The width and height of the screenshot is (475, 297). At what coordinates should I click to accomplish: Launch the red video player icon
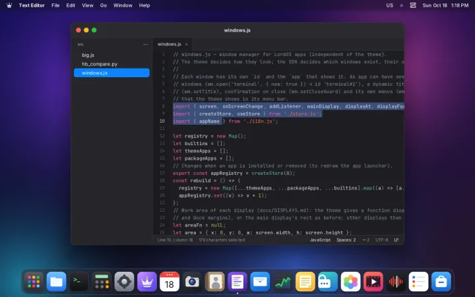[x=373, y=282]
